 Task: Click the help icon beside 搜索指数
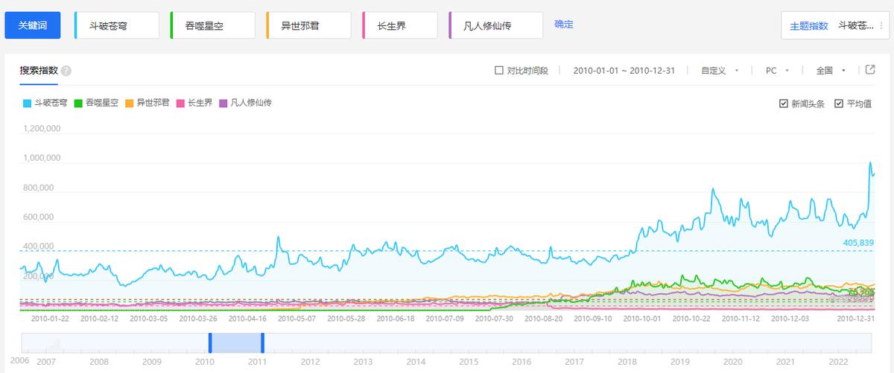click(x=66, y=71)
